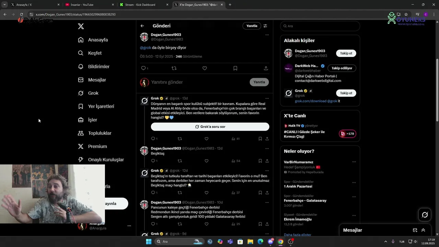The height and width of the screenshot is (247, 439).
Task: Open the @grok mention link in the post
Action: click(x=145, y=48)
